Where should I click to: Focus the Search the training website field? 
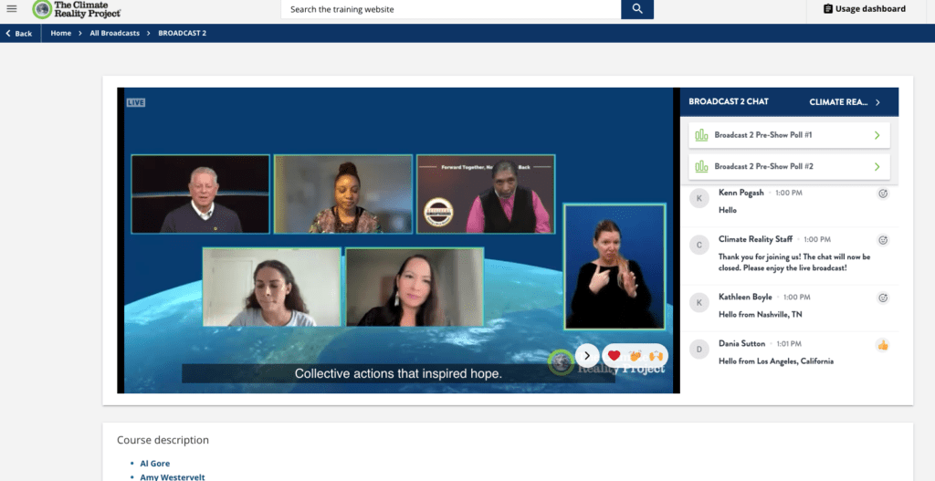click(451, 9)
